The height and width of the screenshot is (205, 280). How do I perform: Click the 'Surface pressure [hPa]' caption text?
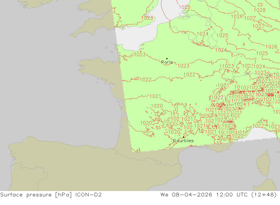tap(36, 195)
